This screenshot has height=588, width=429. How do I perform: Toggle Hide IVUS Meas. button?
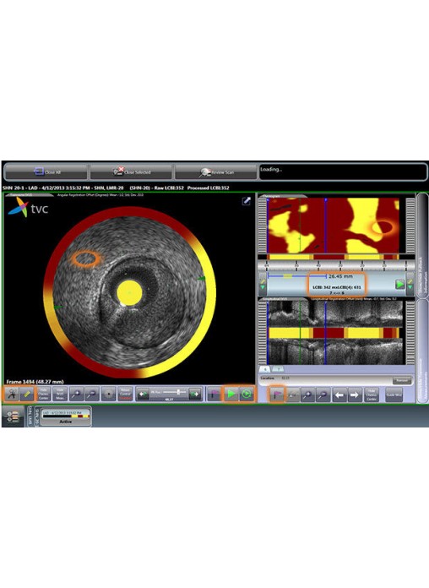60,395
